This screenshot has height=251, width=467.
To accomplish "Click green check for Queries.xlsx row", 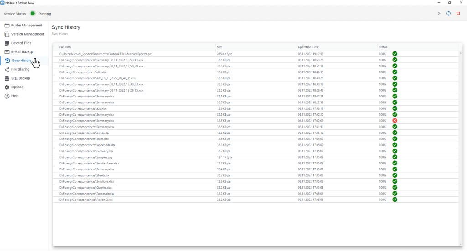I will pos(394,187).
